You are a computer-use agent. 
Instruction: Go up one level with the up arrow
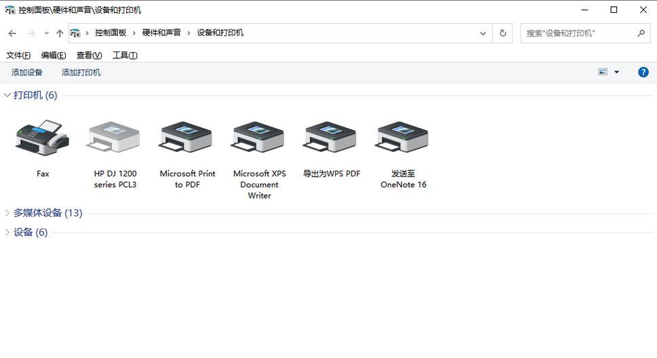coord(60,33)
